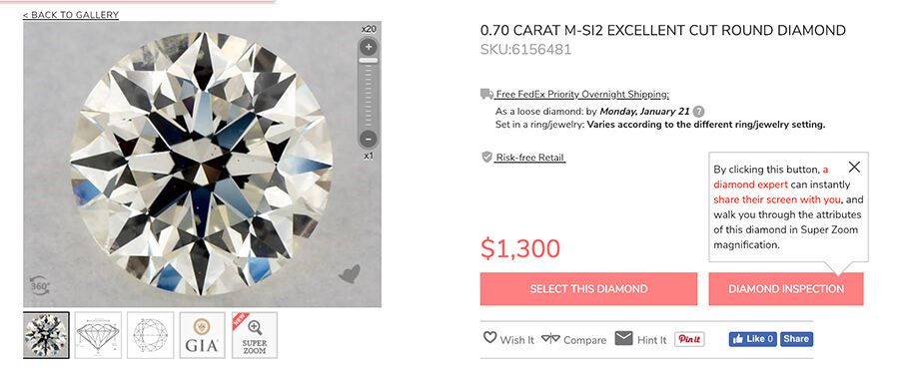Open Free FedEx Priority Overnight Shipping link
This screenshot has height=379, width=899.
coord(582,95)
